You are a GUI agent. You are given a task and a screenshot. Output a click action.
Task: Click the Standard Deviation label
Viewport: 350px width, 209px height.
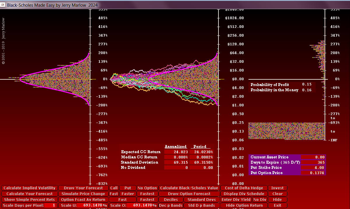pyautogui.click(x=140, y=162)
